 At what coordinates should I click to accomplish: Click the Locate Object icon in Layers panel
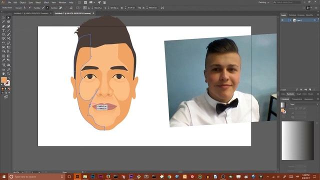297,89
